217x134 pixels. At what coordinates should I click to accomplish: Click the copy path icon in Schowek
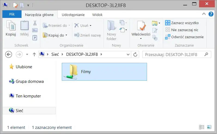click(x=35, y=30)
